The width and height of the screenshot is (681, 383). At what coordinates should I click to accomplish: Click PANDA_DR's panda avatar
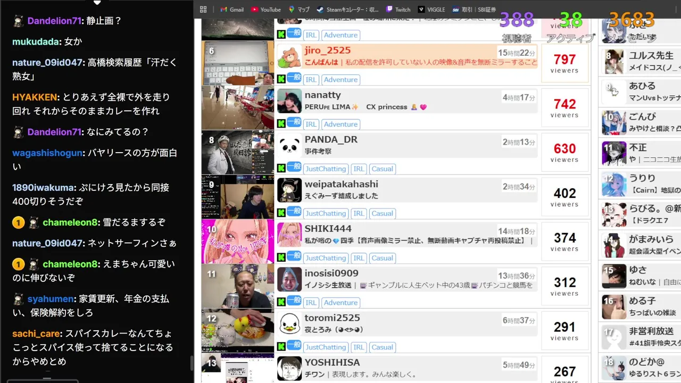pos(289,146)
